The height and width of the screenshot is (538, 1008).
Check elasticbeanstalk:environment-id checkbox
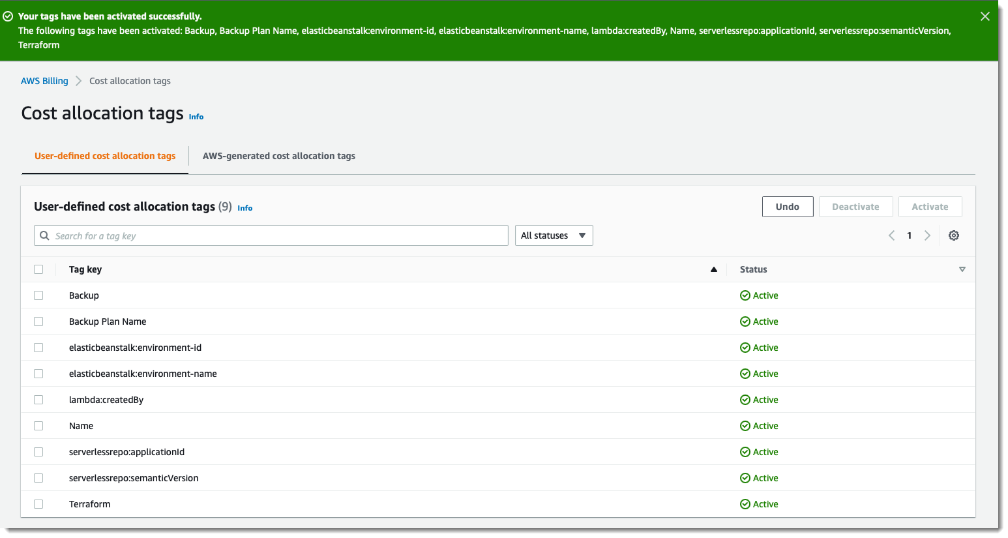pos(38,348)
